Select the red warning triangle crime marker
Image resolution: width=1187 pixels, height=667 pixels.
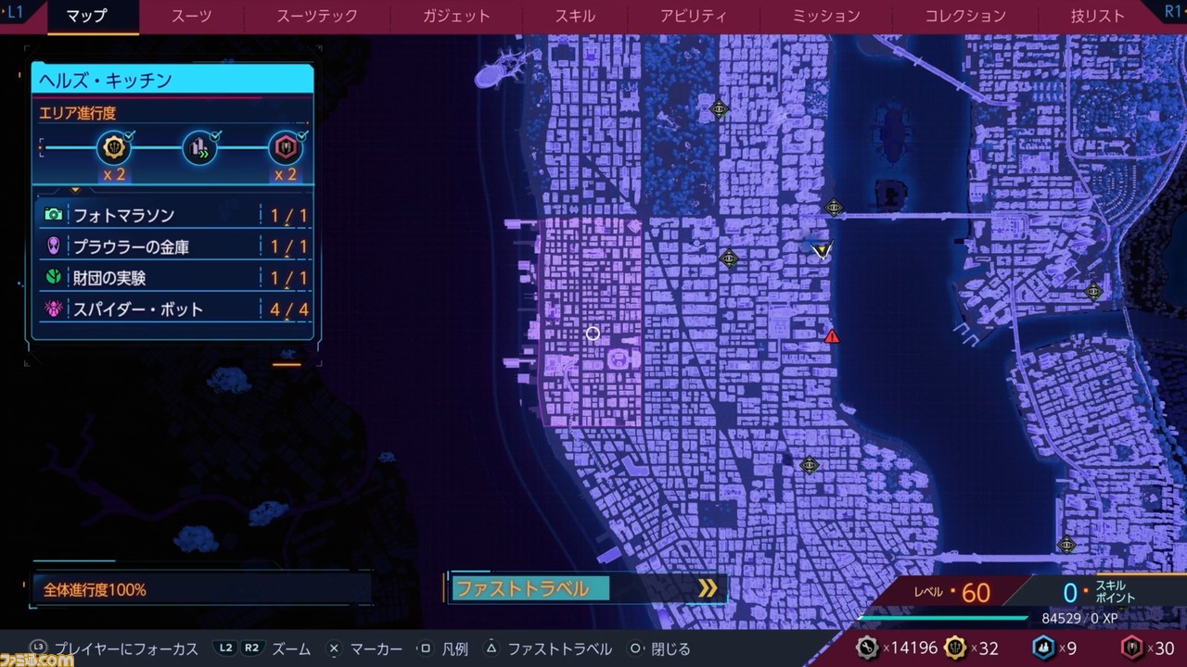point(832,336)
